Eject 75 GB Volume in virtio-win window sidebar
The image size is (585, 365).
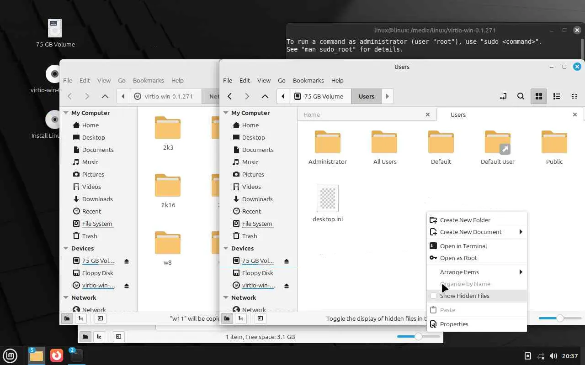pyautogui.click(x=127, y=261)
